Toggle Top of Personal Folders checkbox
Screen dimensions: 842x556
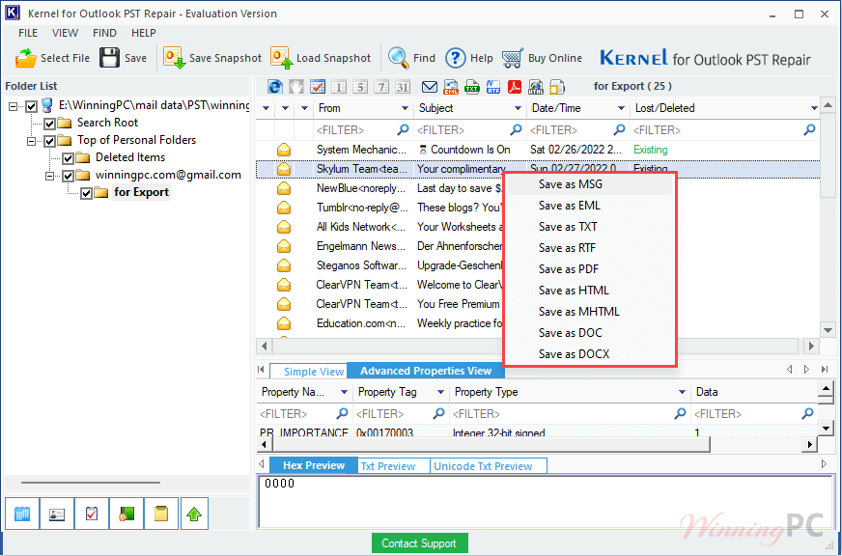(x=49, y=141)
